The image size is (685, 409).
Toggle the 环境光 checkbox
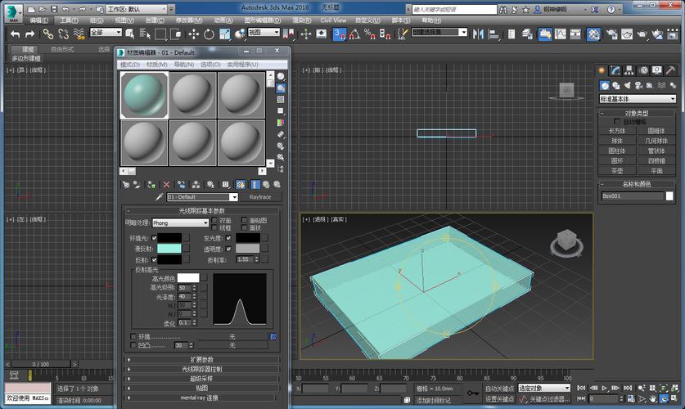pyautogui.click(x=154, y=238)
